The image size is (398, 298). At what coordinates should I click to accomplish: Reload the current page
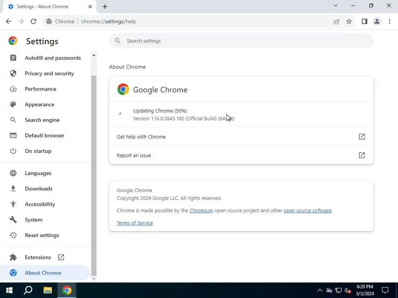pyautogui.click(x=33, y=22)
